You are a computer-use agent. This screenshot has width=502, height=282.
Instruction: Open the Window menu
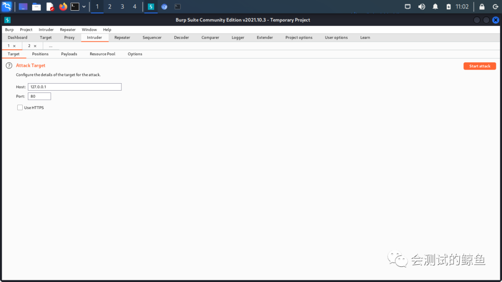(x=89, y=29)
